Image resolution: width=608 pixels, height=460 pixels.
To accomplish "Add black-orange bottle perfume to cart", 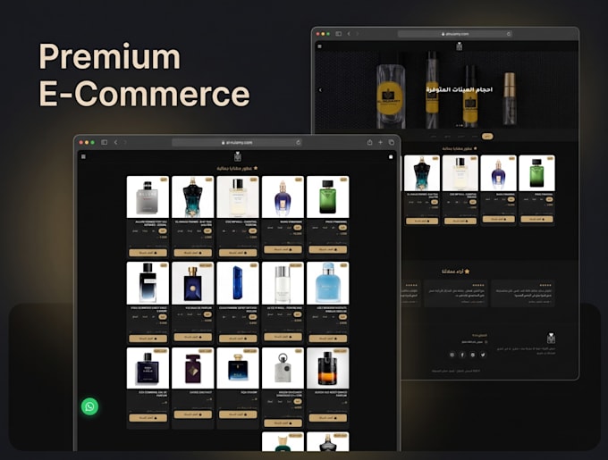I will click(327, 418).
